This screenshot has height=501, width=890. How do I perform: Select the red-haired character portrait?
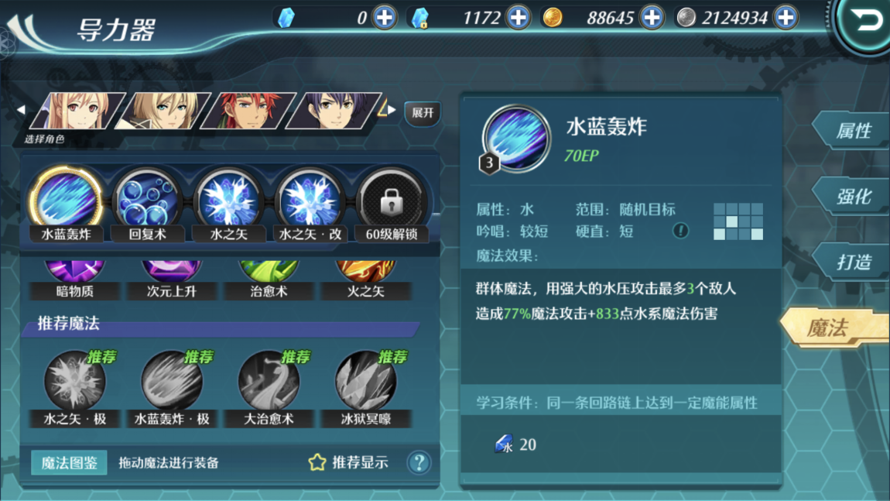(x=248, y=111)
